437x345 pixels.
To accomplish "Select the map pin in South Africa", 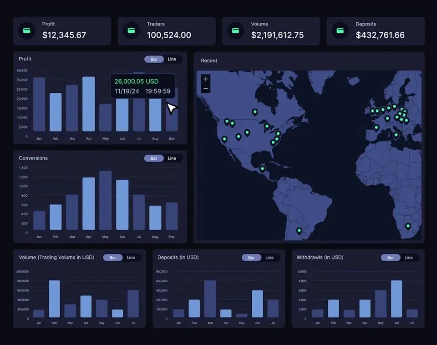I will (x=408, y=226).
